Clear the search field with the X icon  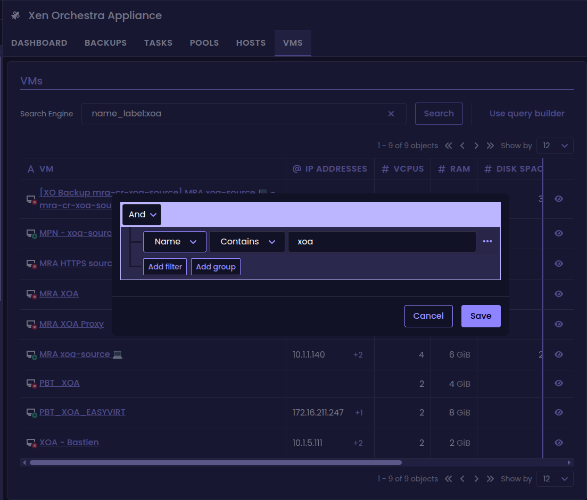391,114
